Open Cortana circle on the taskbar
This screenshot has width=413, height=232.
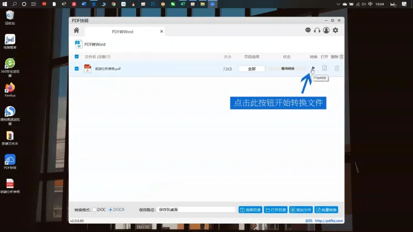(24, 4)
